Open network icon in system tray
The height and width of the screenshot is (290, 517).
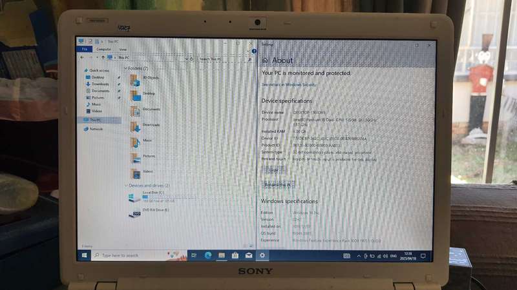pos(379,256)
